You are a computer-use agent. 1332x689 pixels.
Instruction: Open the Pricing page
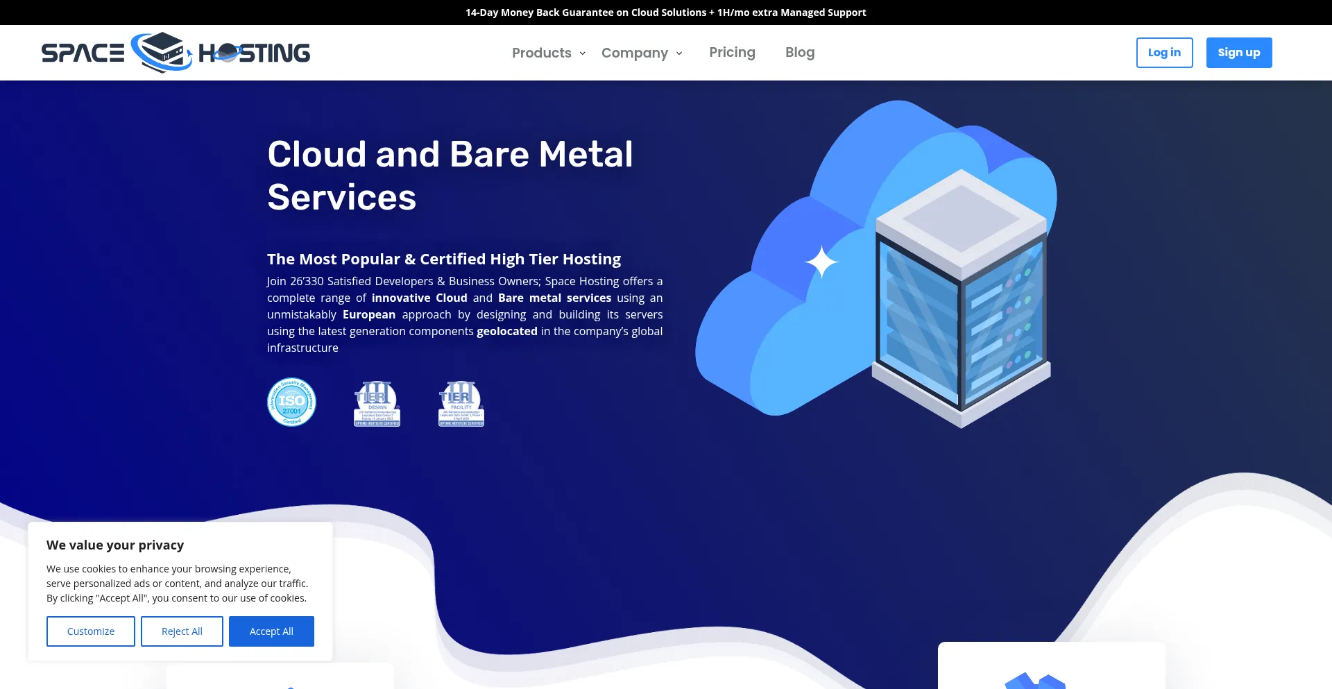click(x=732, y=53)
